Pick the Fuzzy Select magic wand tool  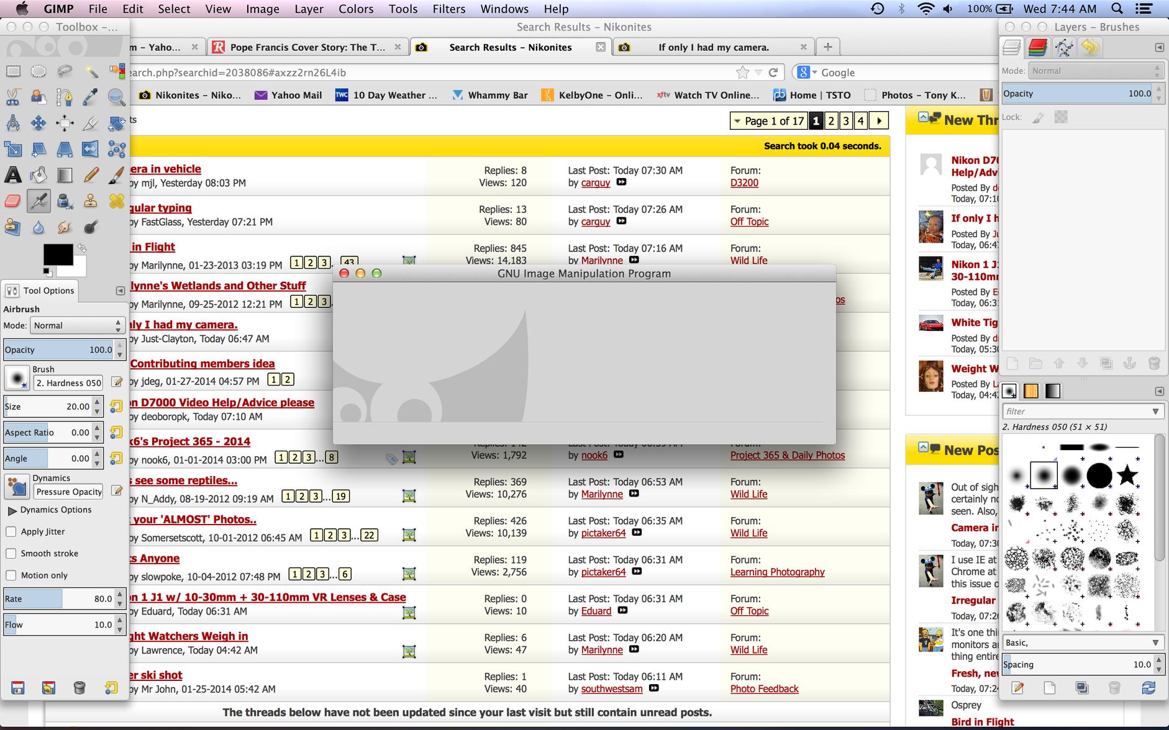(91, 71)
